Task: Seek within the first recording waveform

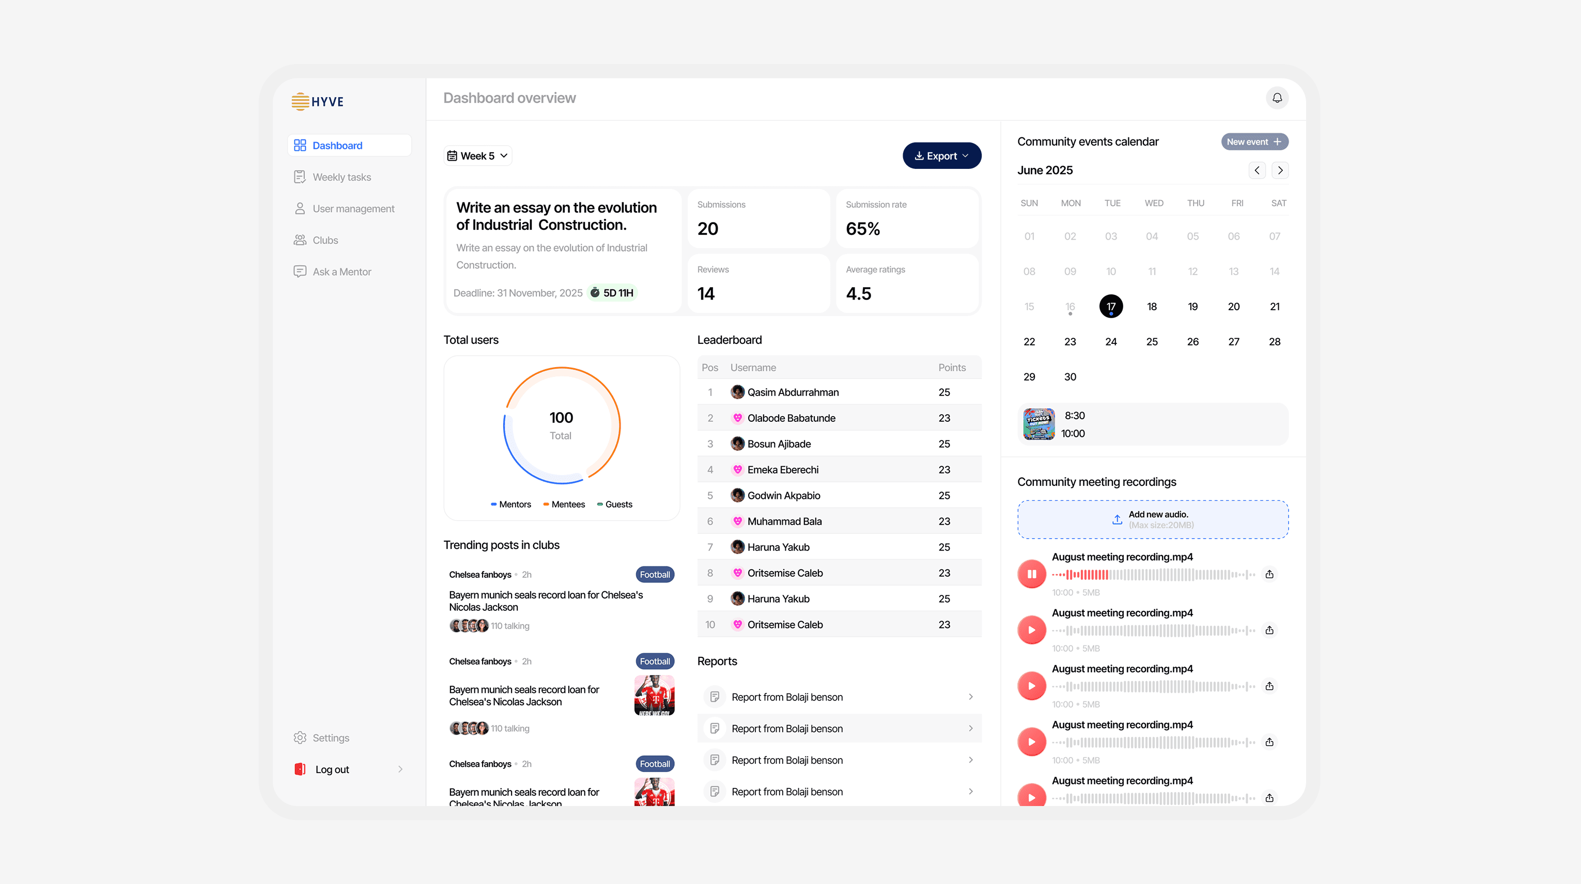Action: point(1153,575)
